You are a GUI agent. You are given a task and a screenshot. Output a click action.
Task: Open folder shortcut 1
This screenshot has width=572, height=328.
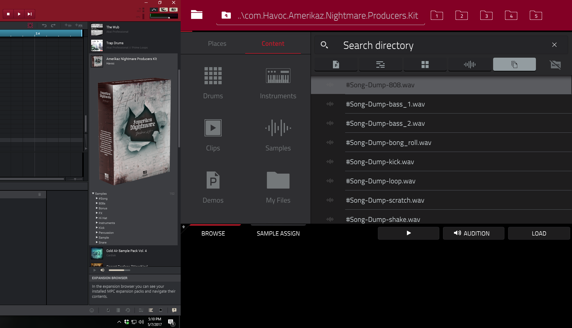pos(437,15)
